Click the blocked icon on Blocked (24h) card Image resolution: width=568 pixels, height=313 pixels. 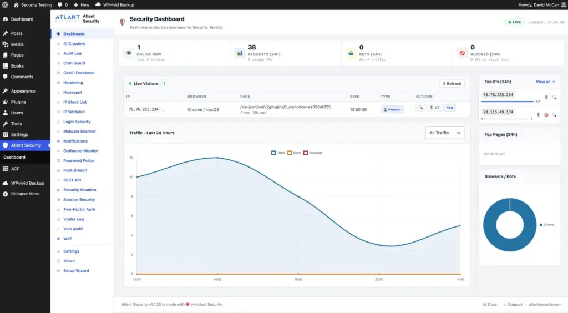[x=462, y=53]
